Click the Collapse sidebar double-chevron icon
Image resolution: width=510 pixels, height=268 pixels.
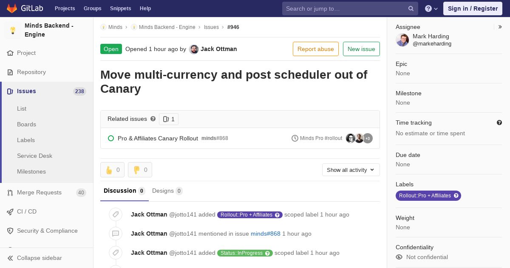pyautogui.click(x=10, y=258)
